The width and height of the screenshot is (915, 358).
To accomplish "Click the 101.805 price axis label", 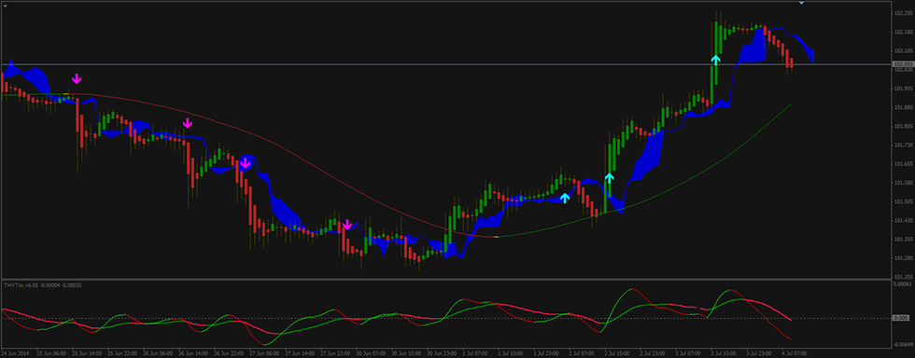I will pyautogui.click(x=903, y=126).
